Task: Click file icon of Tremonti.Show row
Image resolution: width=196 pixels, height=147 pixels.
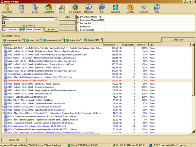Action: (x=5, y=74)
